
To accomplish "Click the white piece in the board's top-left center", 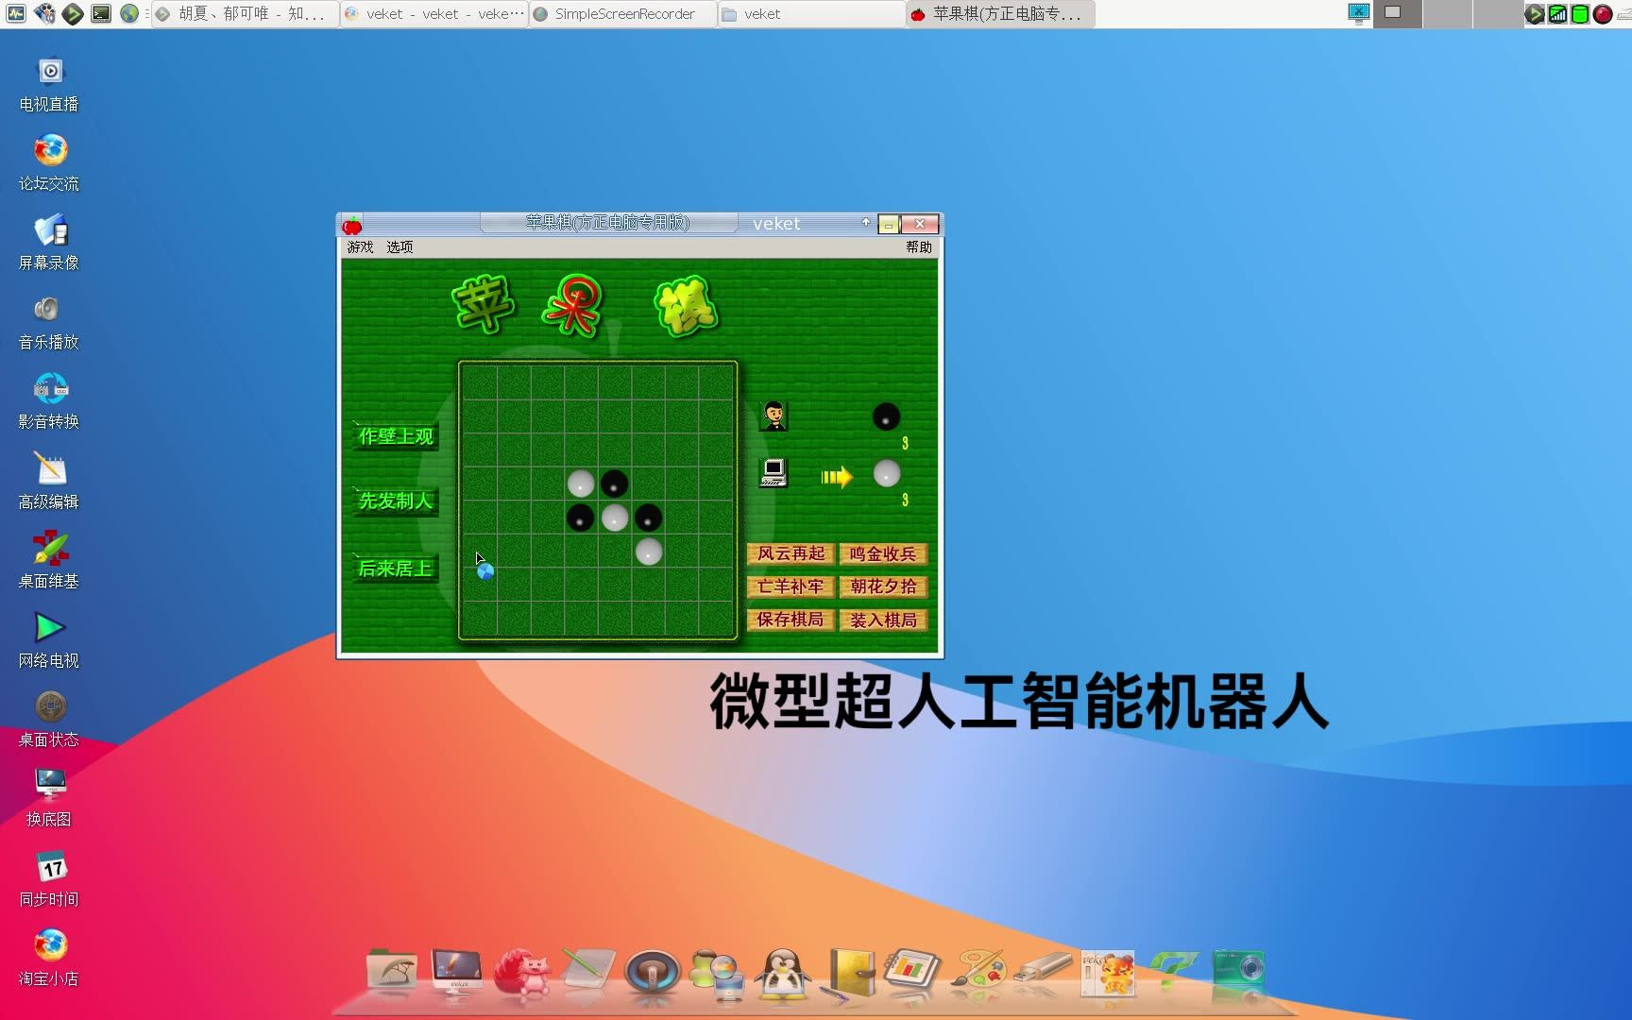I will point(581,484).
